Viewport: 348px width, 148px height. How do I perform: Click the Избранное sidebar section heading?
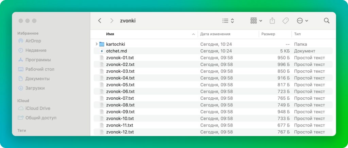28,33
